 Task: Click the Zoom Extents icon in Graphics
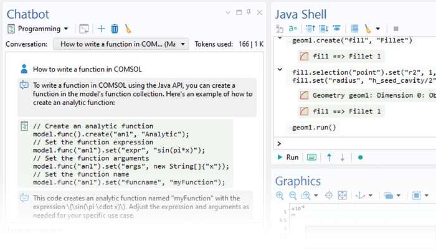343,195
